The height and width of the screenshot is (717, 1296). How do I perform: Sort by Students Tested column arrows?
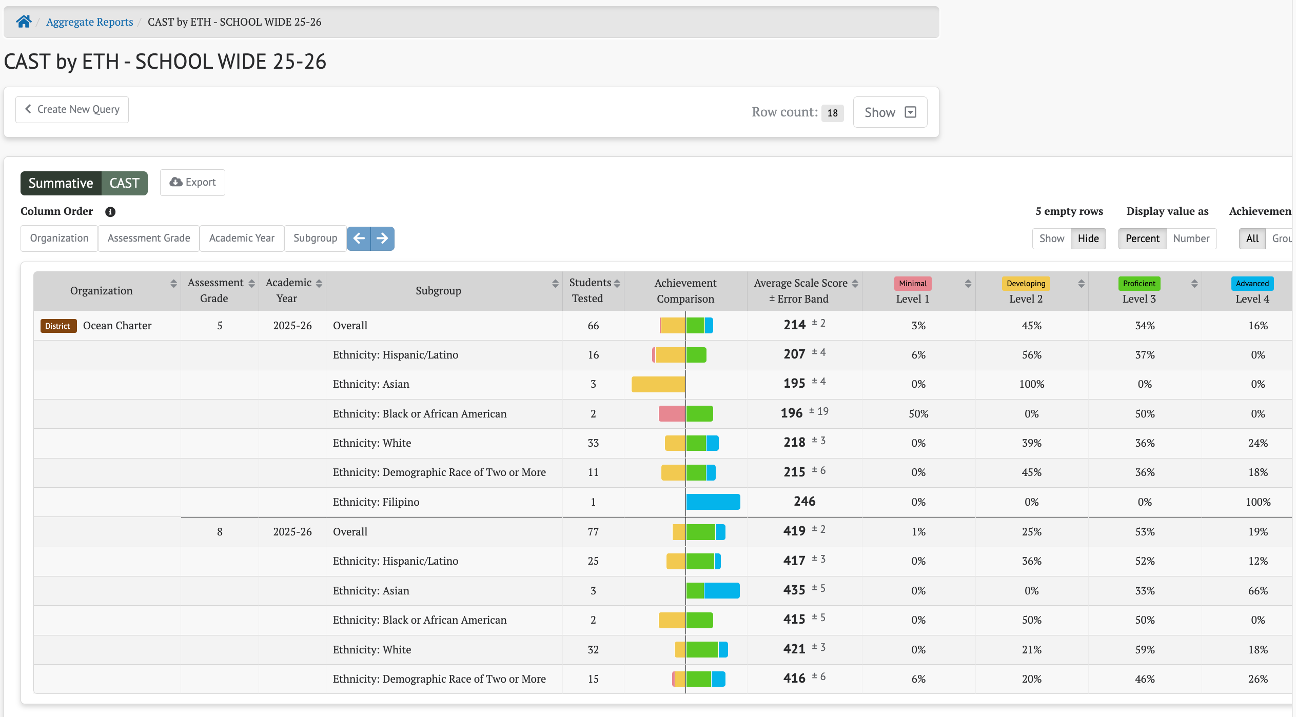click(617, 284)
